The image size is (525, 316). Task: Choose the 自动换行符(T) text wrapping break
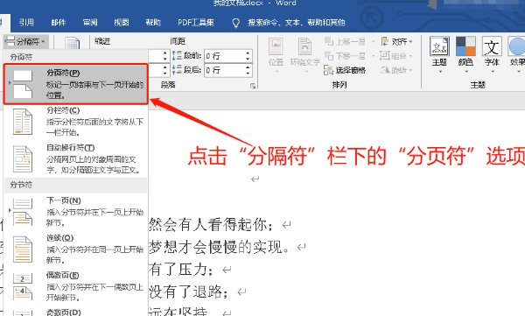click(75, 158)
